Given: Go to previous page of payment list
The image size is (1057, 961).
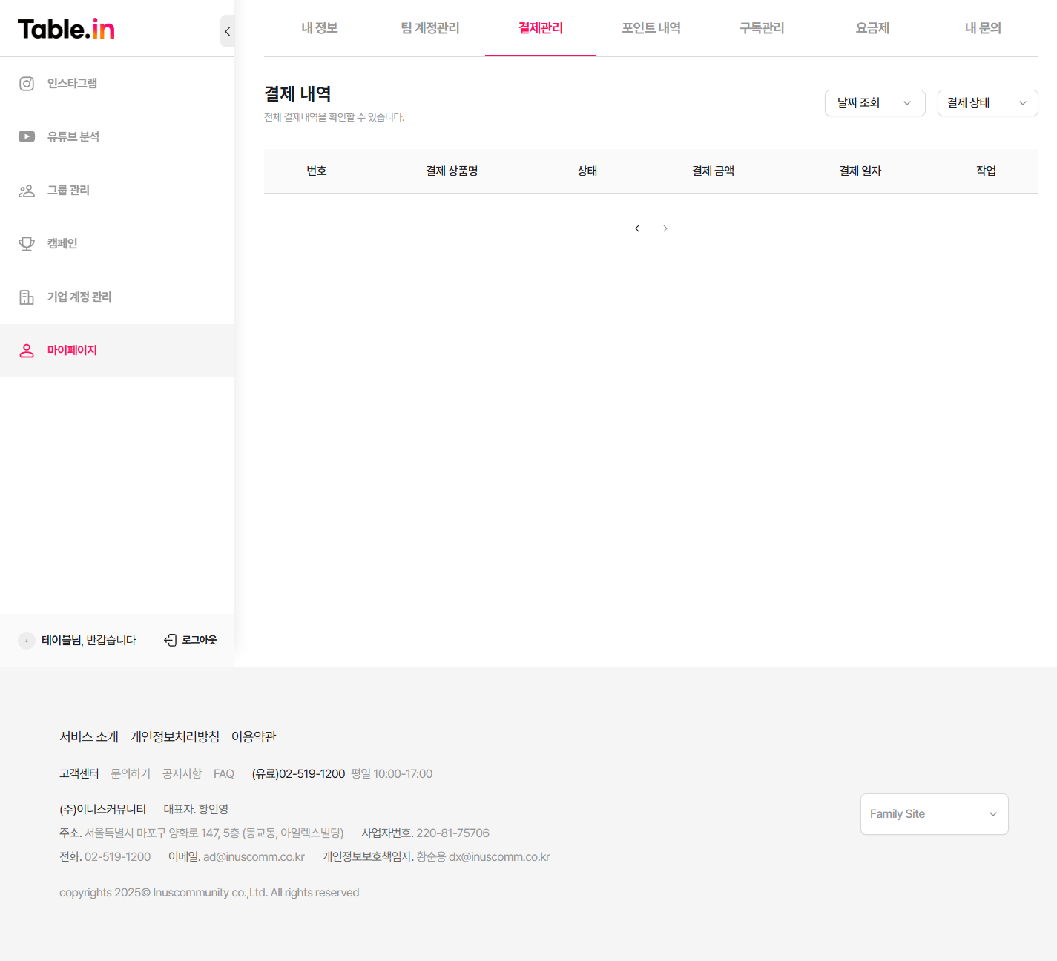Looking at the screenshot, I should pyautogui.click(x=637, y=228).
